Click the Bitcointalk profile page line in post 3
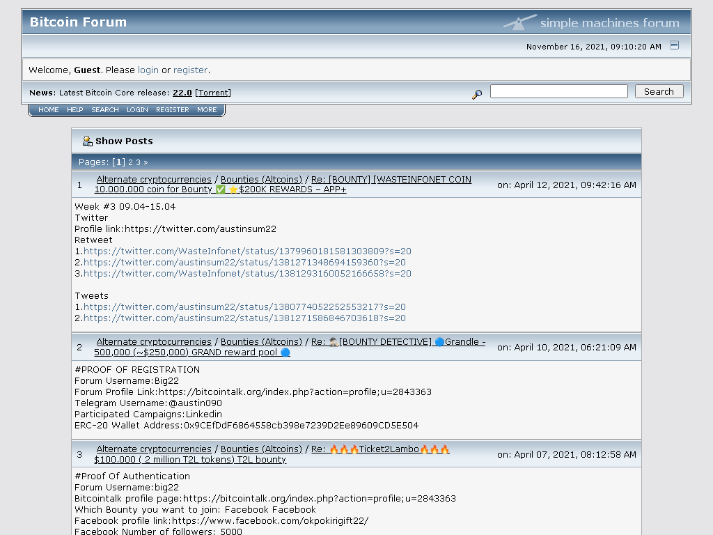 265,499
